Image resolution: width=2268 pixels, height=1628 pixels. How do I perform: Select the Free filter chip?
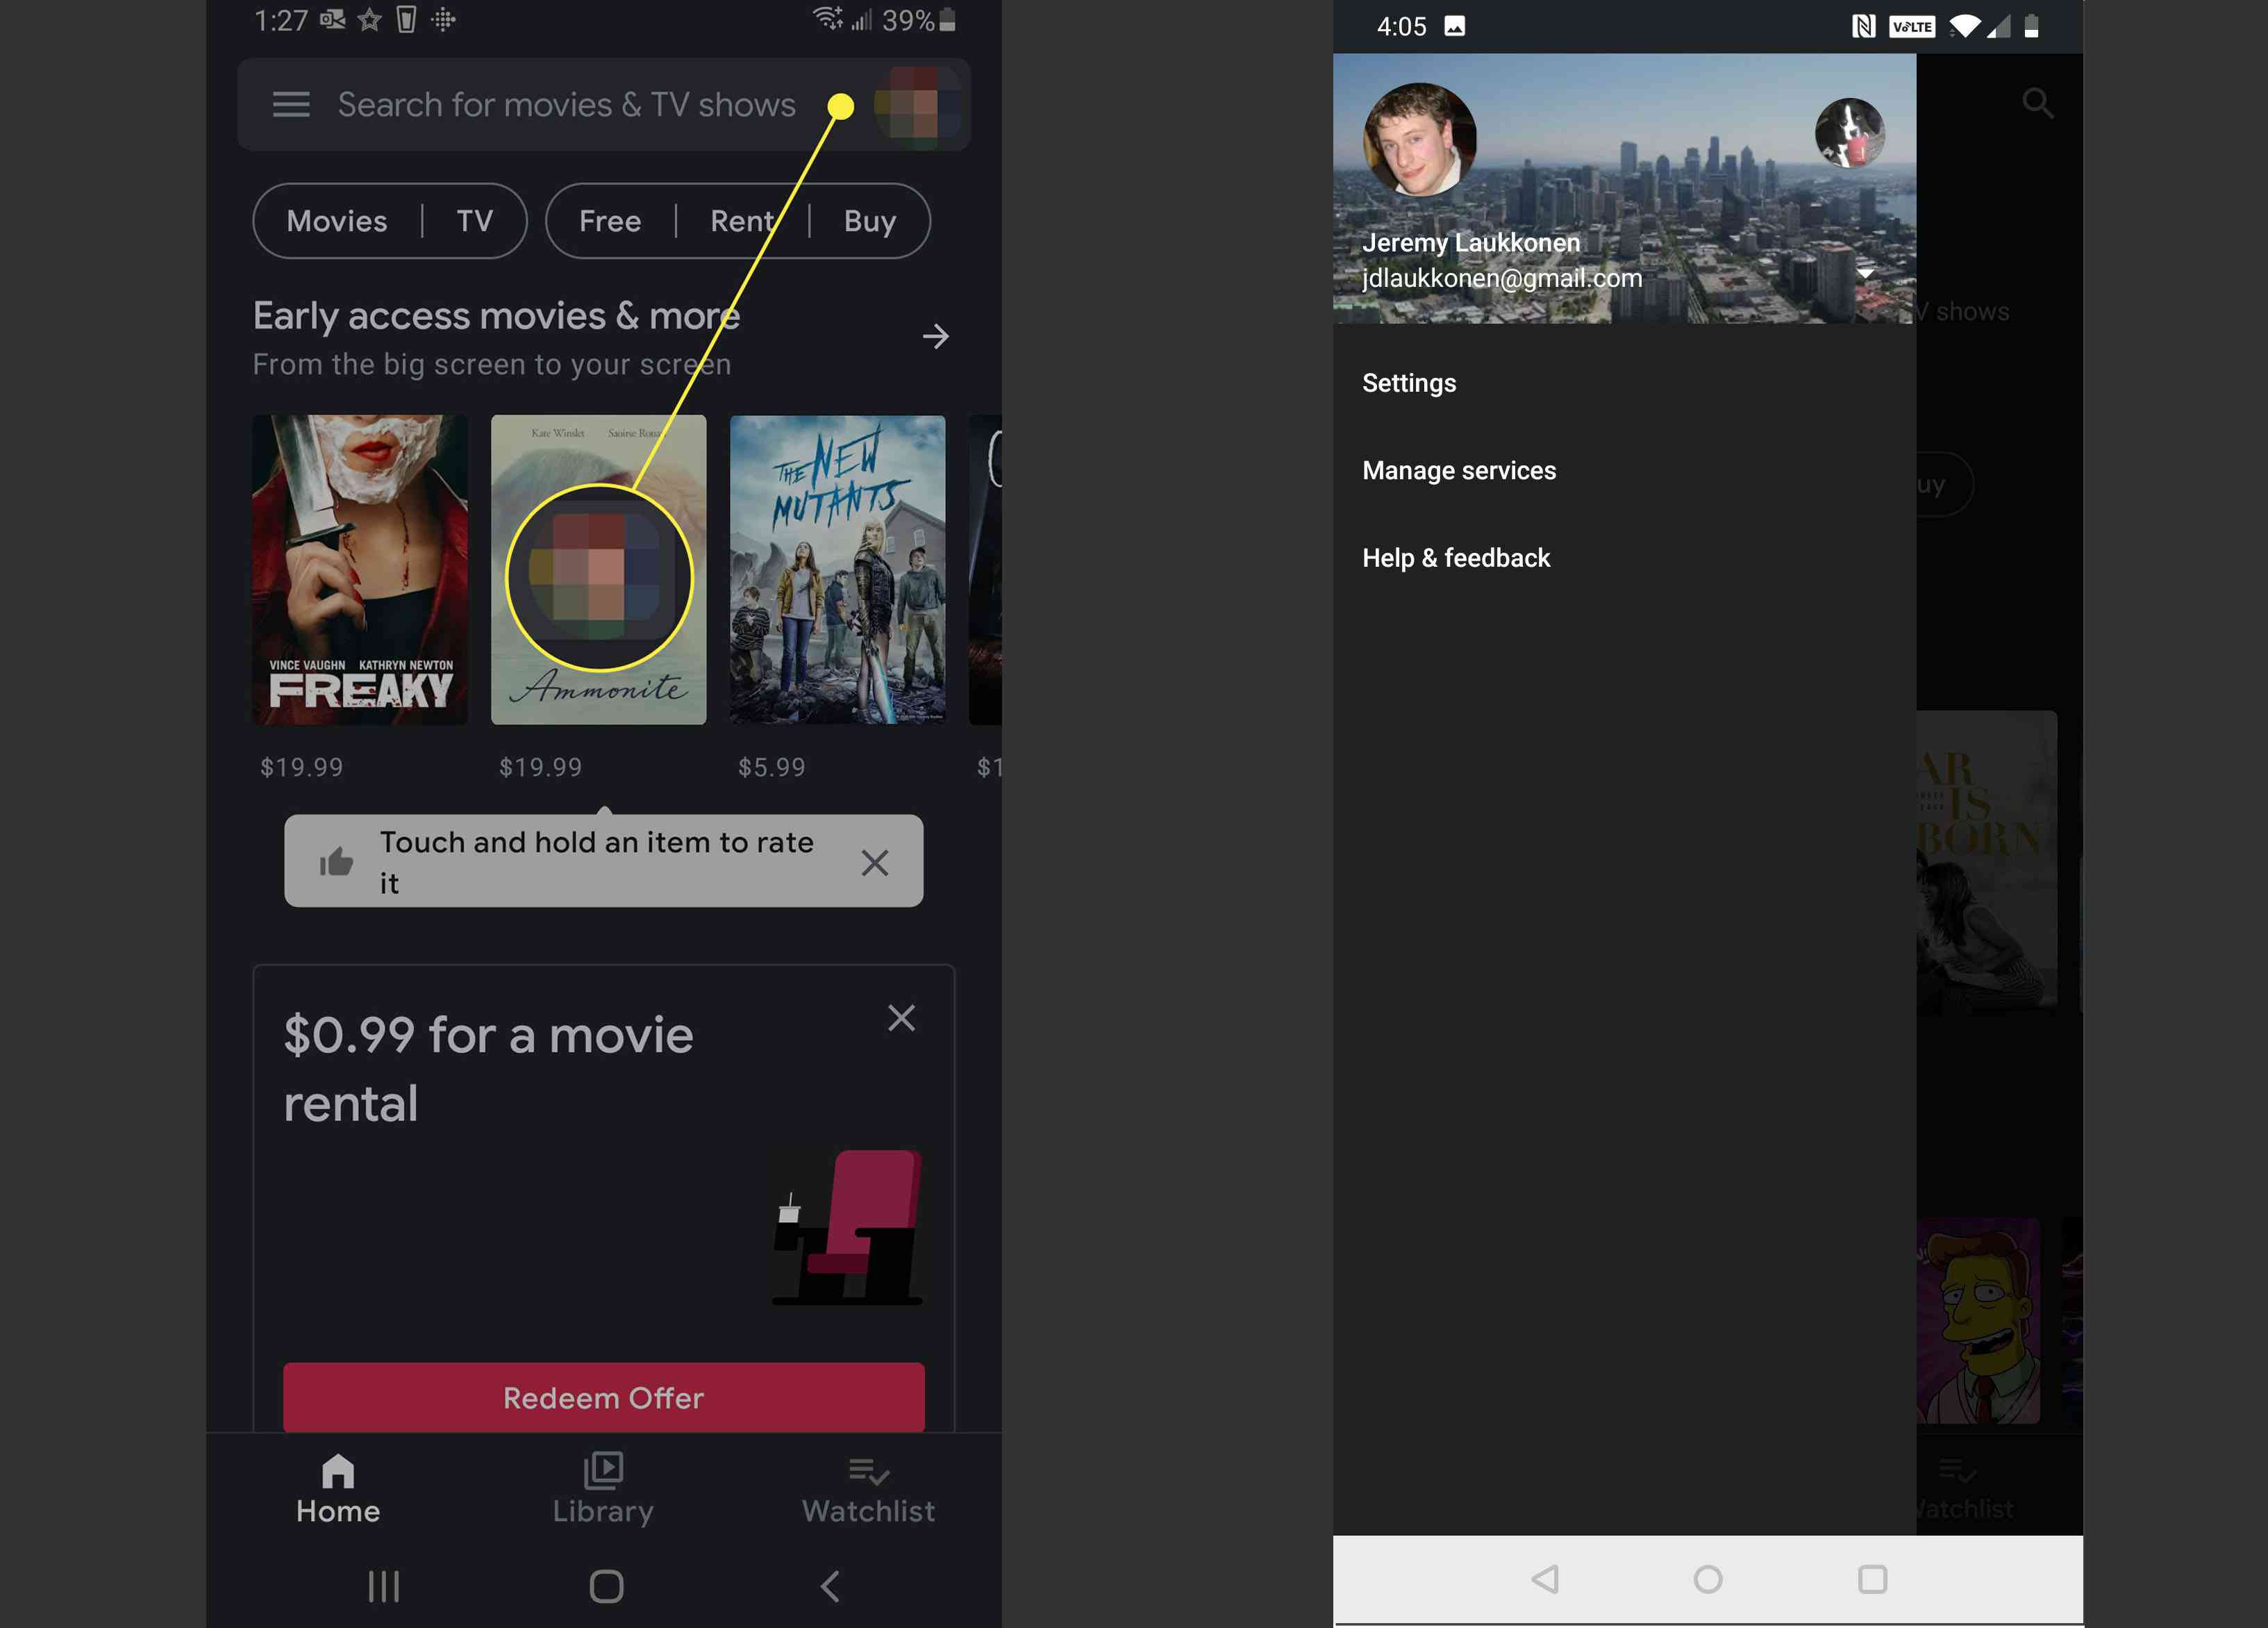click(x=610, y=220)
